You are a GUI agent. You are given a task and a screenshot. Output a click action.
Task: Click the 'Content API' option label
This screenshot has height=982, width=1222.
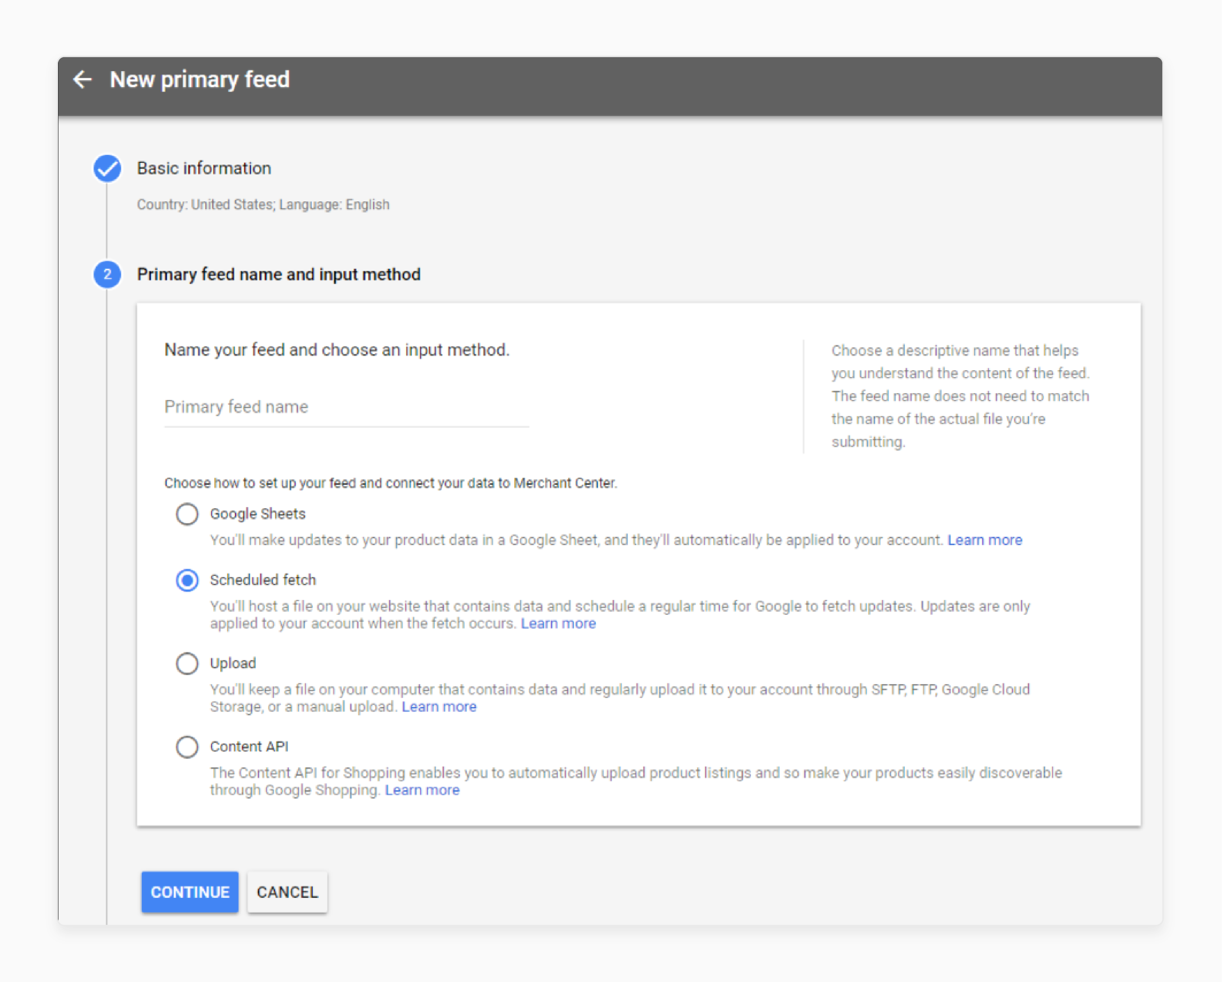[x=249, y=746]
